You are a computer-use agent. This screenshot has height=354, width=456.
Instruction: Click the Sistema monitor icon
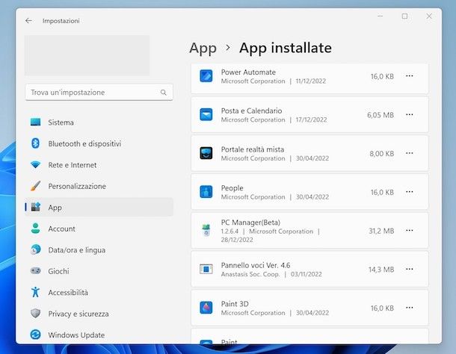[x=35, y=122]
